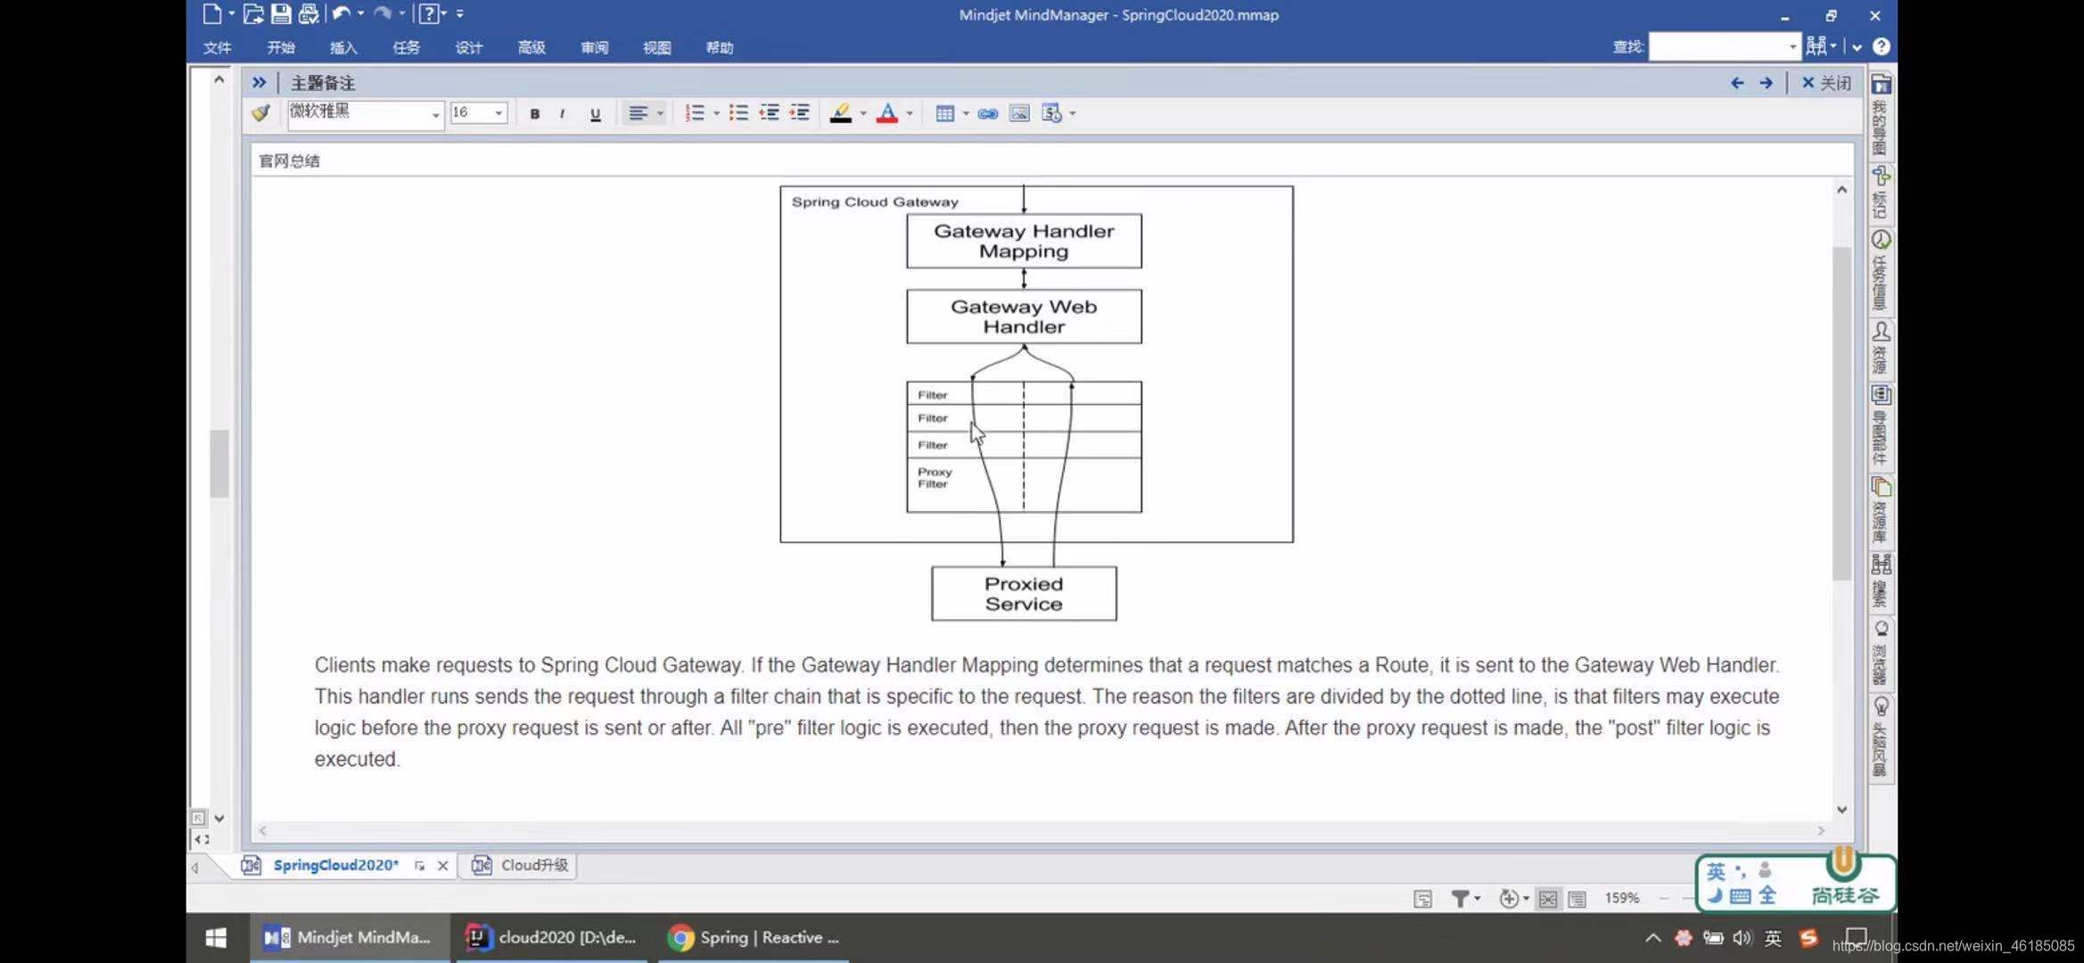Save the current map

[281, 13]
